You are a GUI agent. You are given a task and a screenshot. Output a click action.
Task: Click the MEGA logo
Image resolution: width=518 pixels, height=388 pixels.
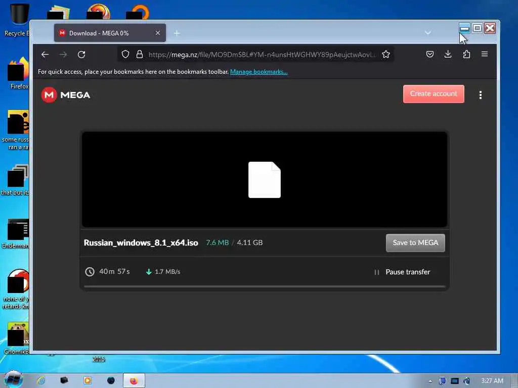coord(66,95)
